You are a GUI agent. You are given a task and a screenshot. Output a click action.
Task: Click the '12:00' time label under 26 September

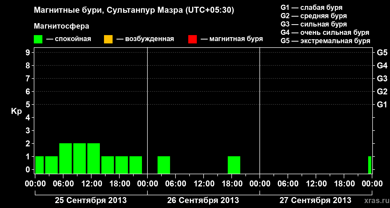pyautogui.click(x=204, y=184)
